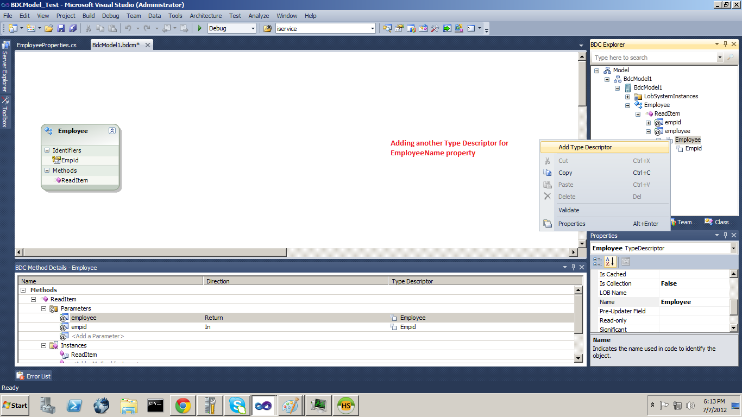Viewport: 742px width, 417px height.
Task: Select Validate in the context menu
Action: pos(605,210)
